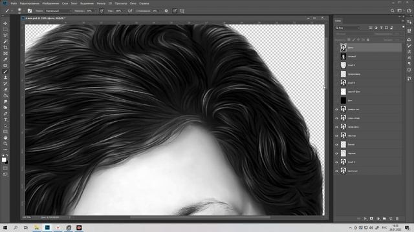
Task: Toggle airbrush build-up in options bar
Action: tap(130, 11)
